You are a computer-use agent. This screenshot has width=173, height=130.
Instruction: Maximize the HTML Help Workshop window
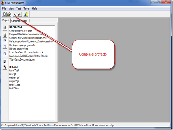click(x=158, y=2)
